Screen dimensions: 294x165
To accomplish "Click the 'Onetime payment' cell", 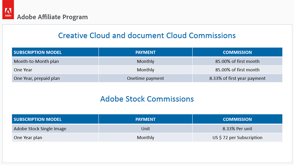I will tap(145, 78).
